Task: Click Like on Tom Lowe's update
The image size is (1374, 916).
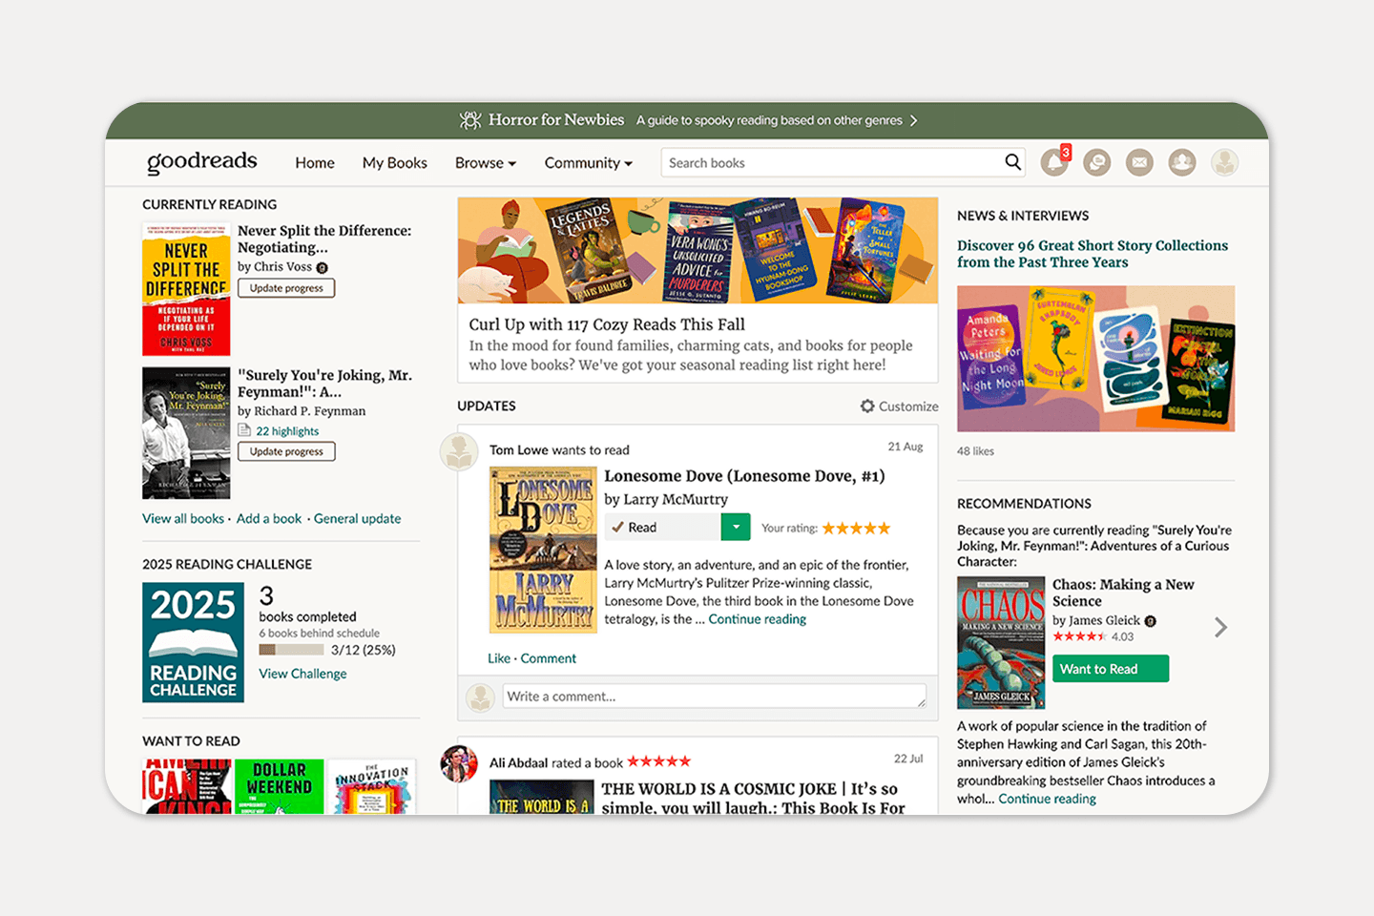Action: pyautogui.click(x=499, y=658)
